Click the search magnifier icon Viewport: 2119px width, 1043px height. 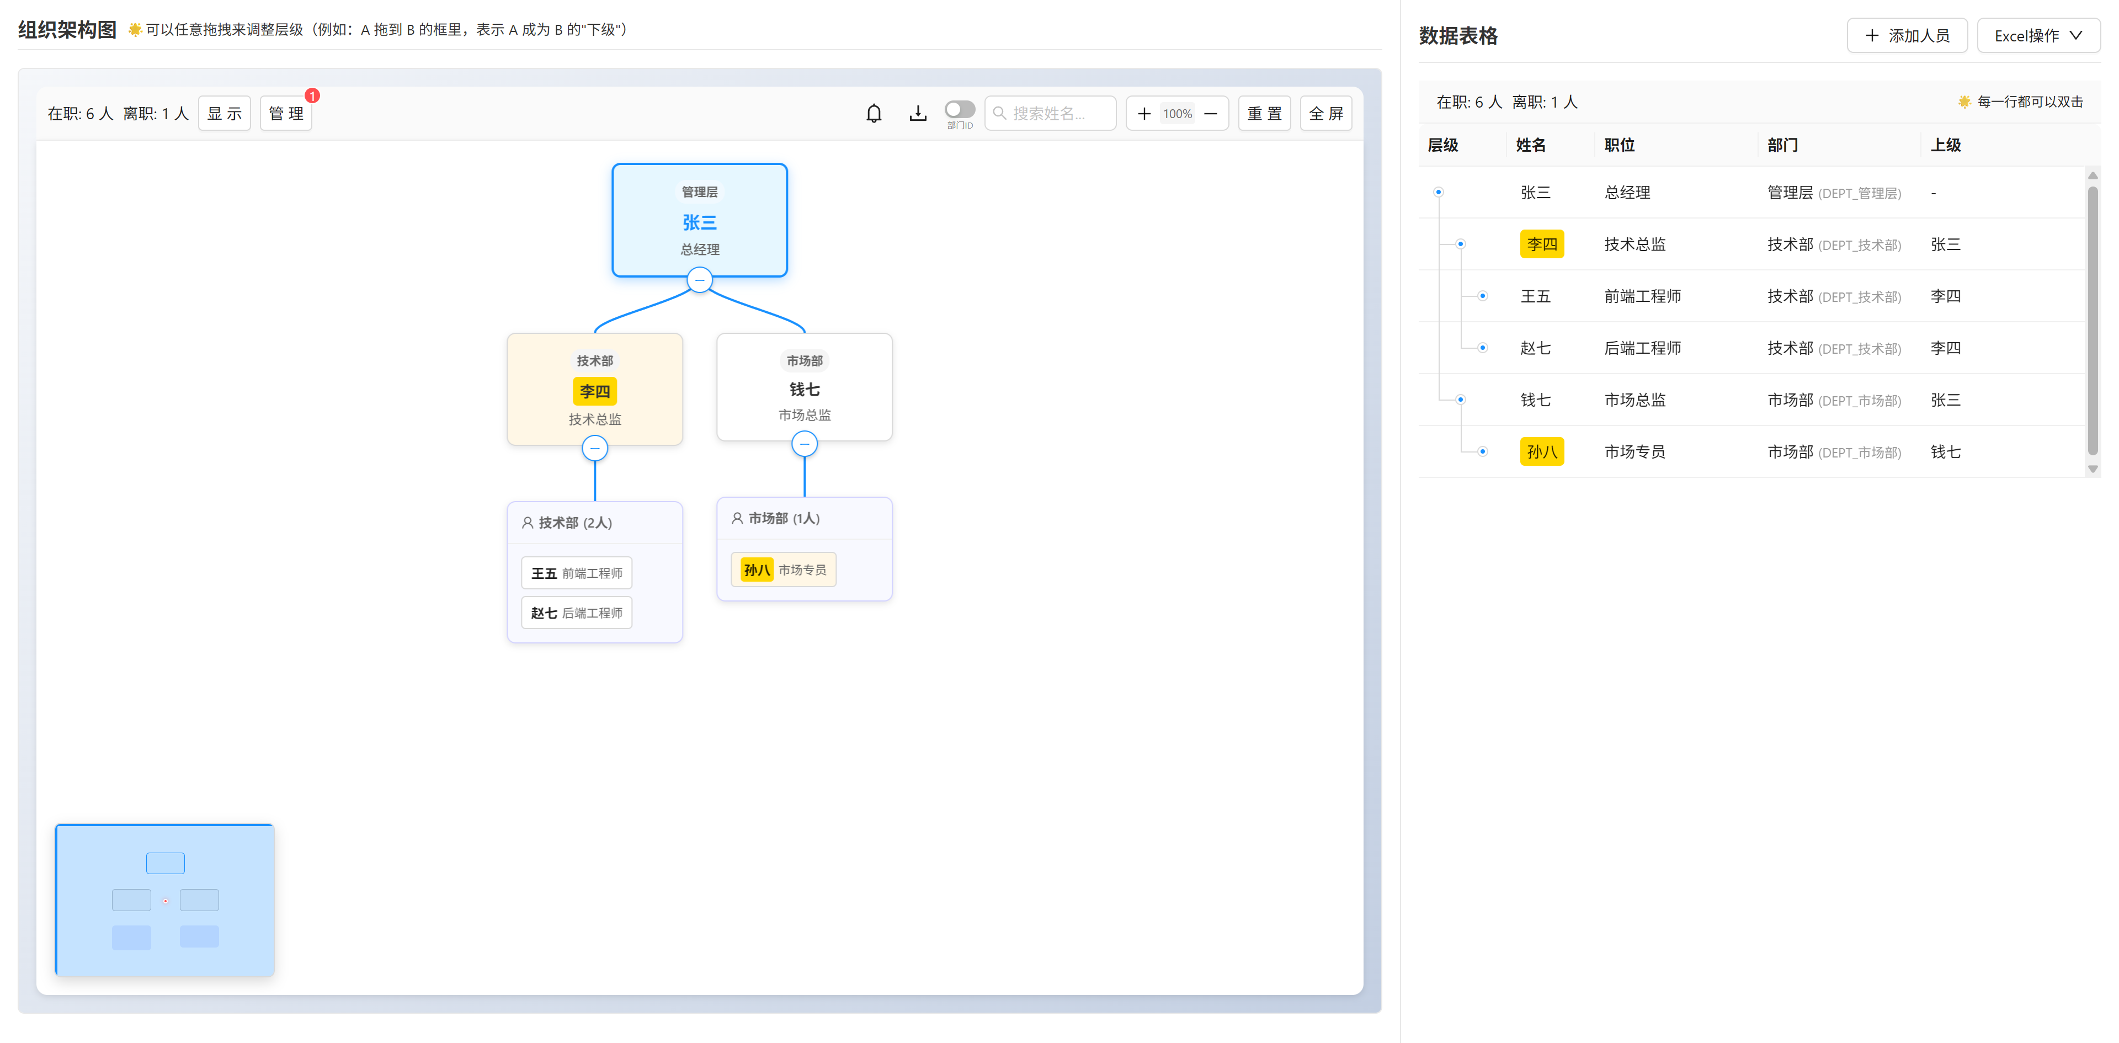coord(999,114)
